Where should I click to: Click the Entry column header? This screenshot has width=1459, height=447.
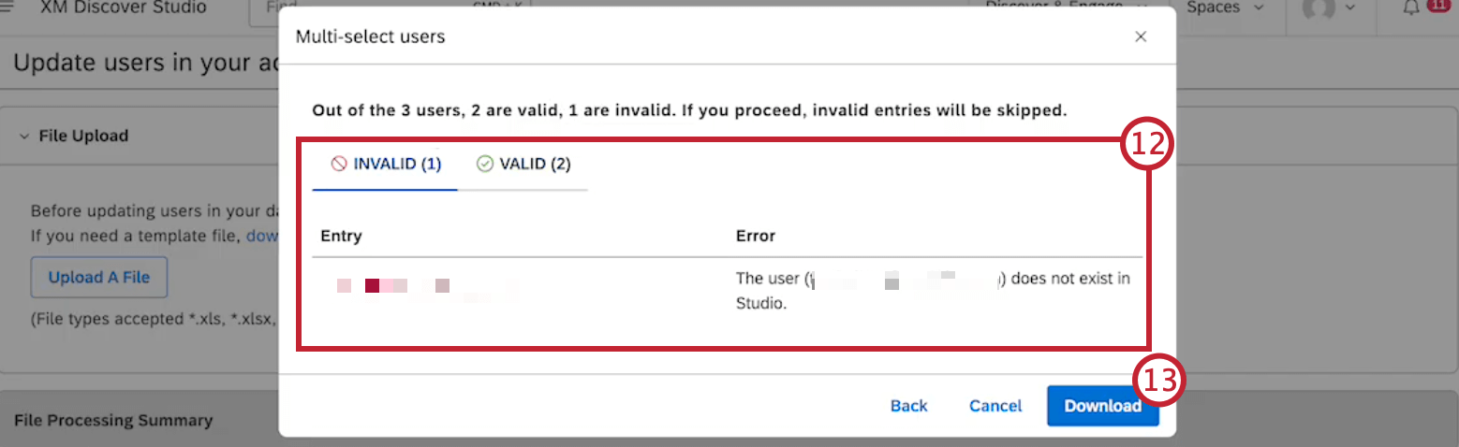(x=341, y=236)
